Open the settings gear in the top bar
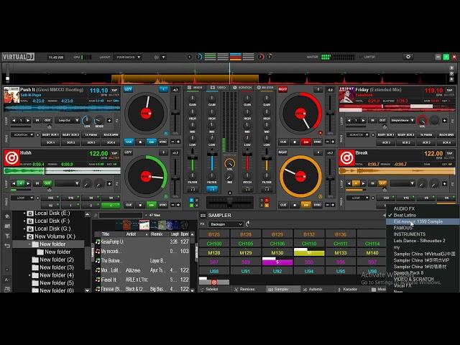This screenshot has height=345, width=460. pyautogui.click(x=408, y=57)
